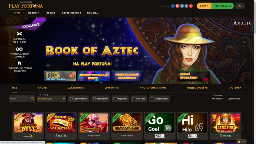Click the РЕГИСТРАЦИЯ button
This screenshot has height=144, width=256.
tap(223, 6)
